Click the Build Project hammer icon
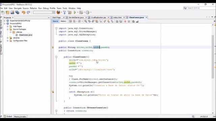Image resolution: width=216 pixels, height=121 pixels. (64, 12)
